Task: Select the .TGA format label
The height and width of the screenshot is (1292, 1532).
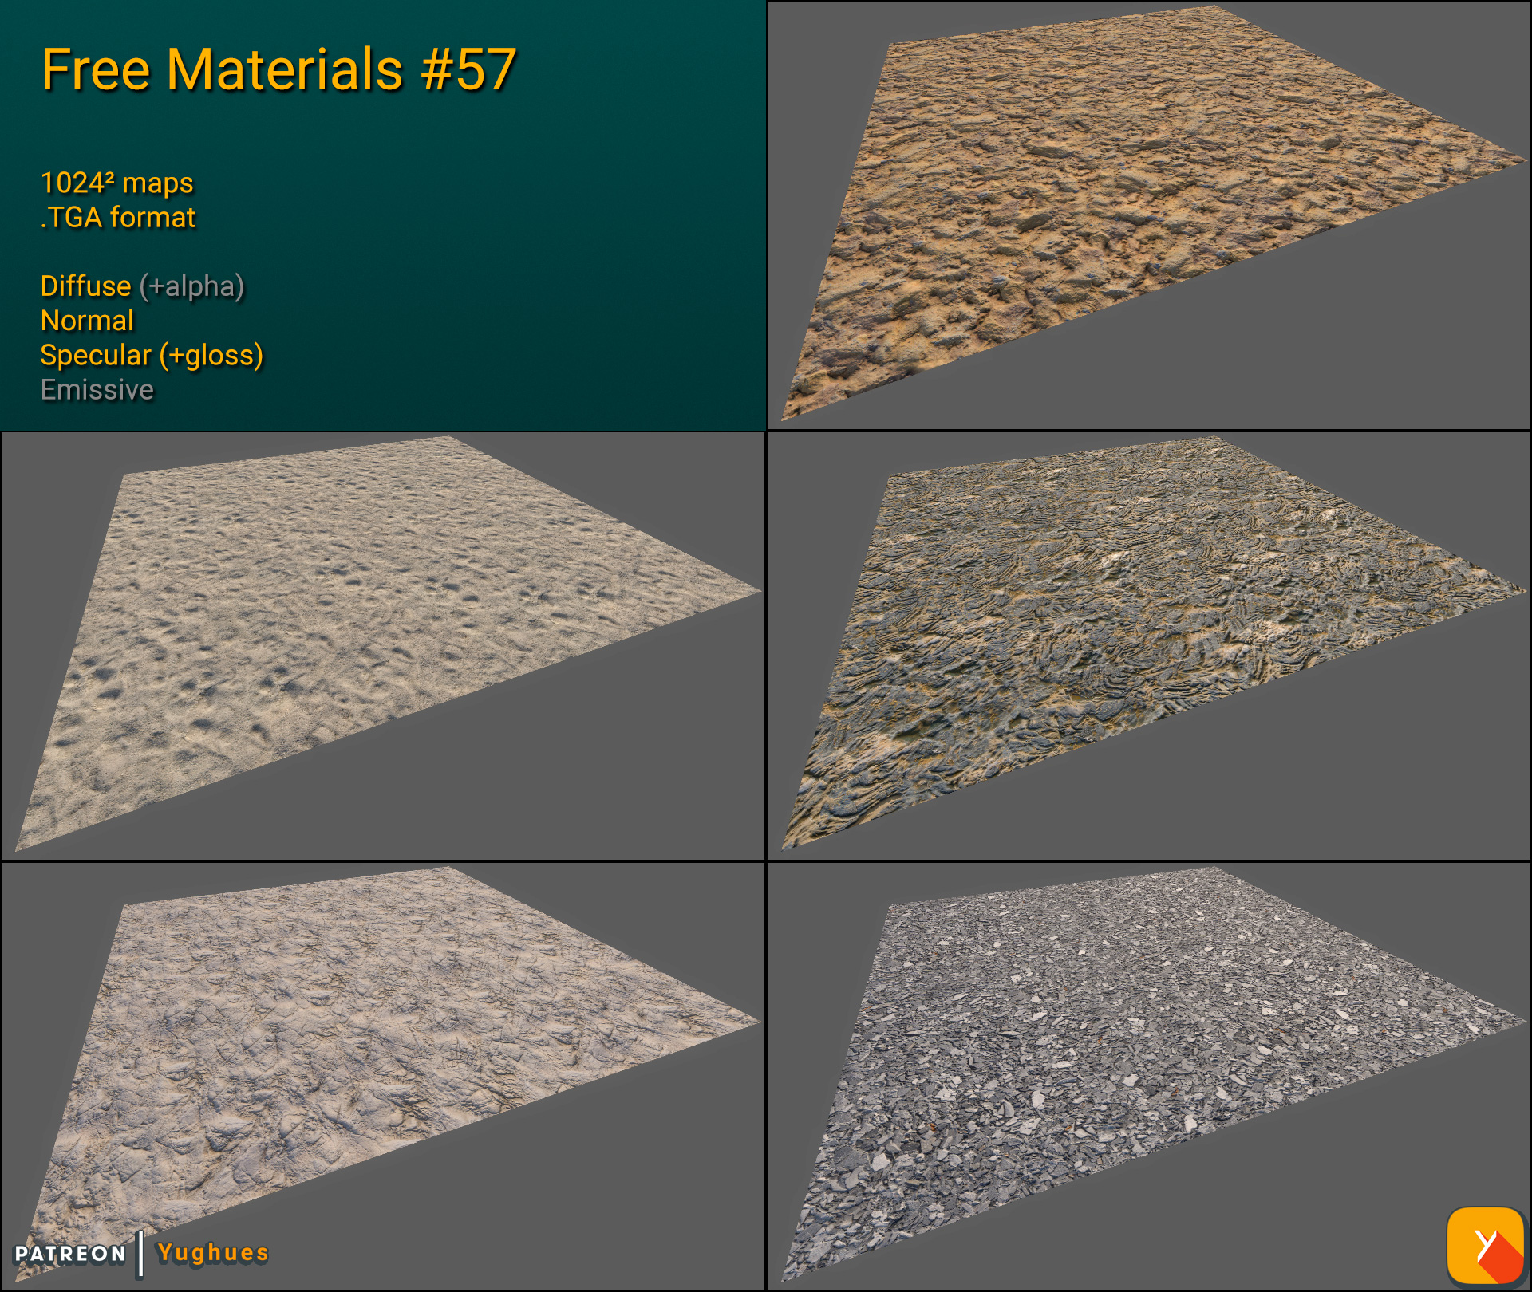Action: click(118, 217)
